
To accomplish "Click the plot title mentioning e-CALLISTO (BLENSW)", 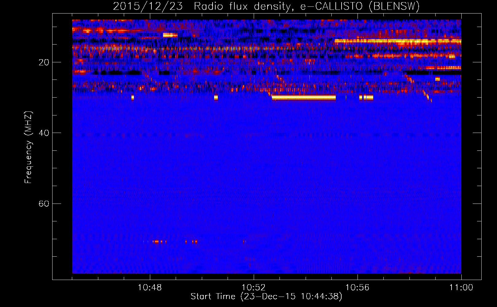I will click(266, 6).
